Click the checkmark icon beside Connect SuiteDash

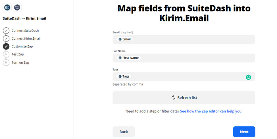pyautogui.click(x=6, y=31)
